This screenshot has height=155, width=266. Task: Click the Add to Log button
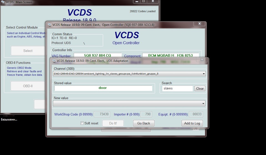[192, 123]
